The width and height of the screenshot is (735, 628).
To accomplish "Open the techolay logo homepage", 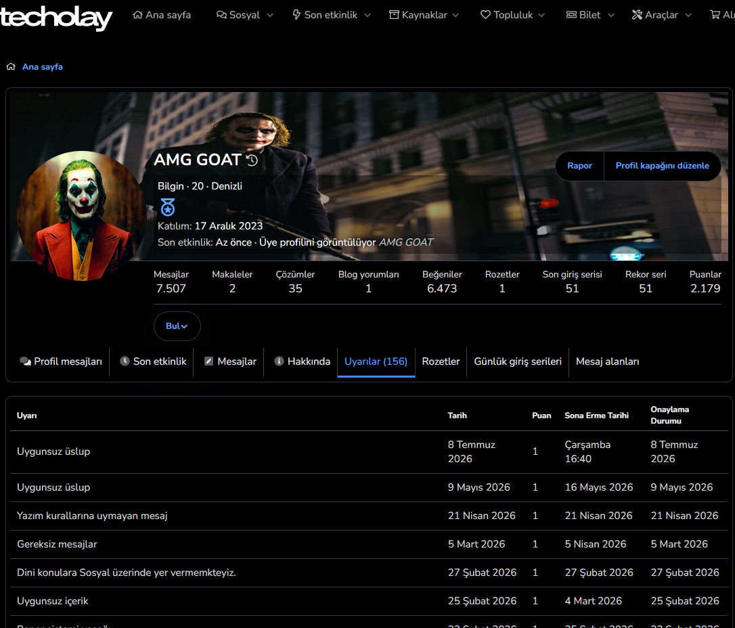I will [55, 18].
